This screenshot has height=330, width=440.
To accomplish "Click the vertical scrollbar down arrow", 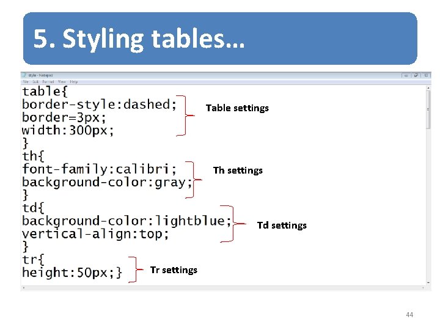I will (428, 282).
